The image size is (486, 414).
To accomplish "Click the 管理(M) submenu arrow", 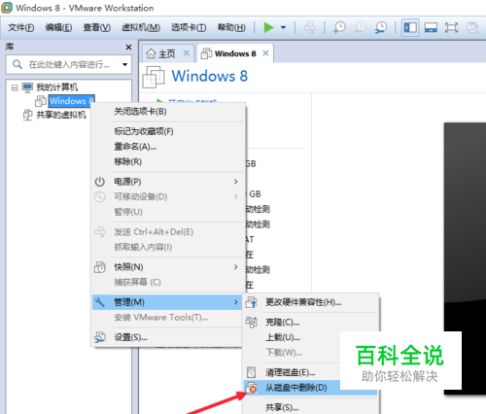I will coord(236,302).
